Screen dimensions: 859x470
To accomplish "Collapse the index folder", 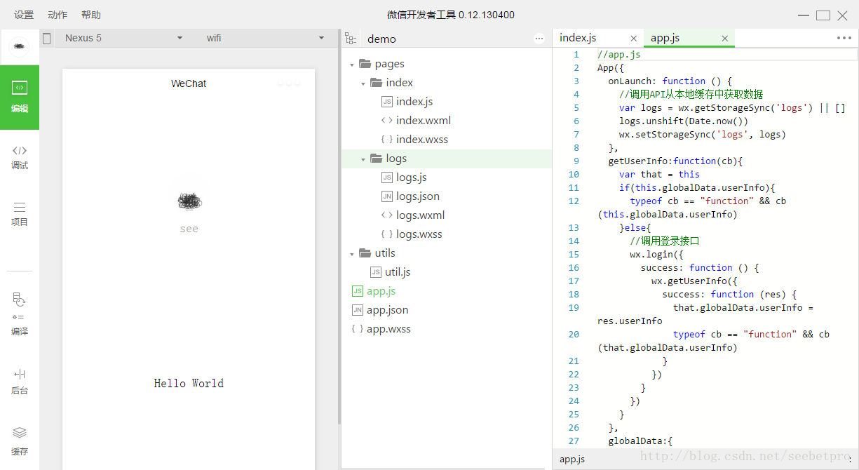I will 363,83.
